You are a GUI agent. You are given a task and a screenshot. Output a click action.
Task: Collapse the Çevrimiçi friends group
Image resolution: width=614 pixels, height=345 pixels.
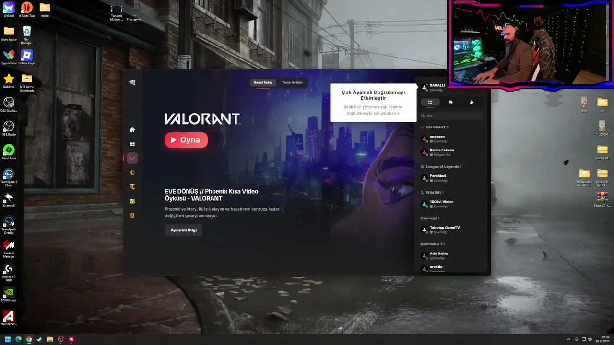coord(430,218)
